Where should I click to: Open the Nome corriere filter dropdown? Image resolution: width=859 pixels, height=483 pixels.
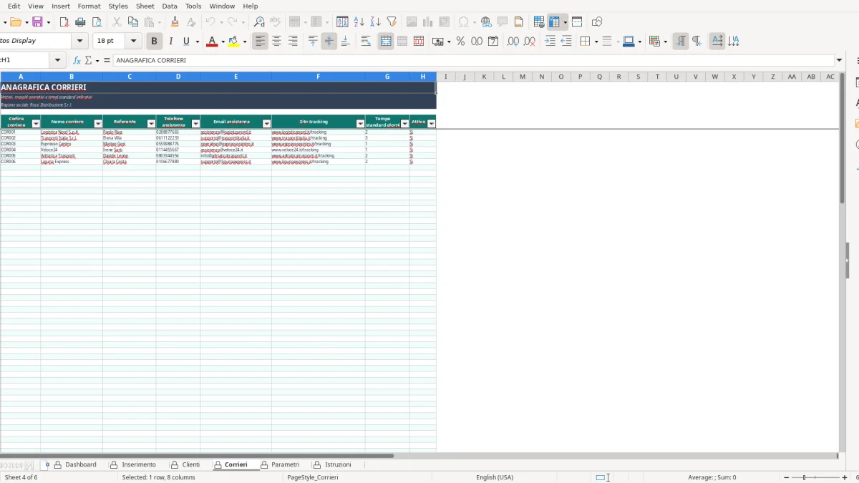98,124
